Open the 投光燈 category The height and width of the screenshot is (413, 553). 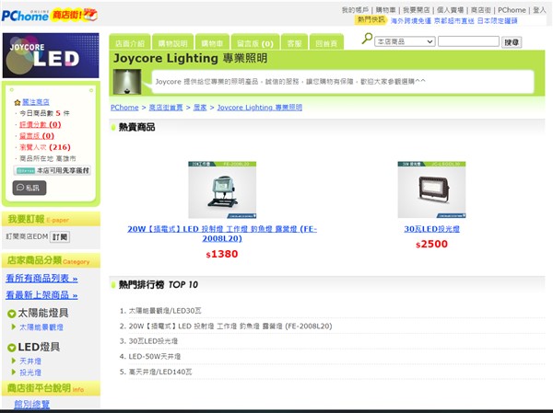tap(30, 373)
